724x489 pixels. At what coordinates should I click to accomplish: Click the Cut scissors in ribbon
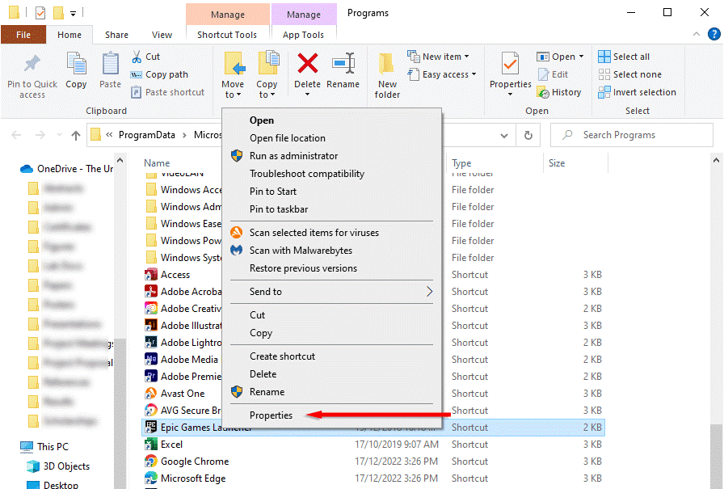pyautogui.click(x=137, y=57)
